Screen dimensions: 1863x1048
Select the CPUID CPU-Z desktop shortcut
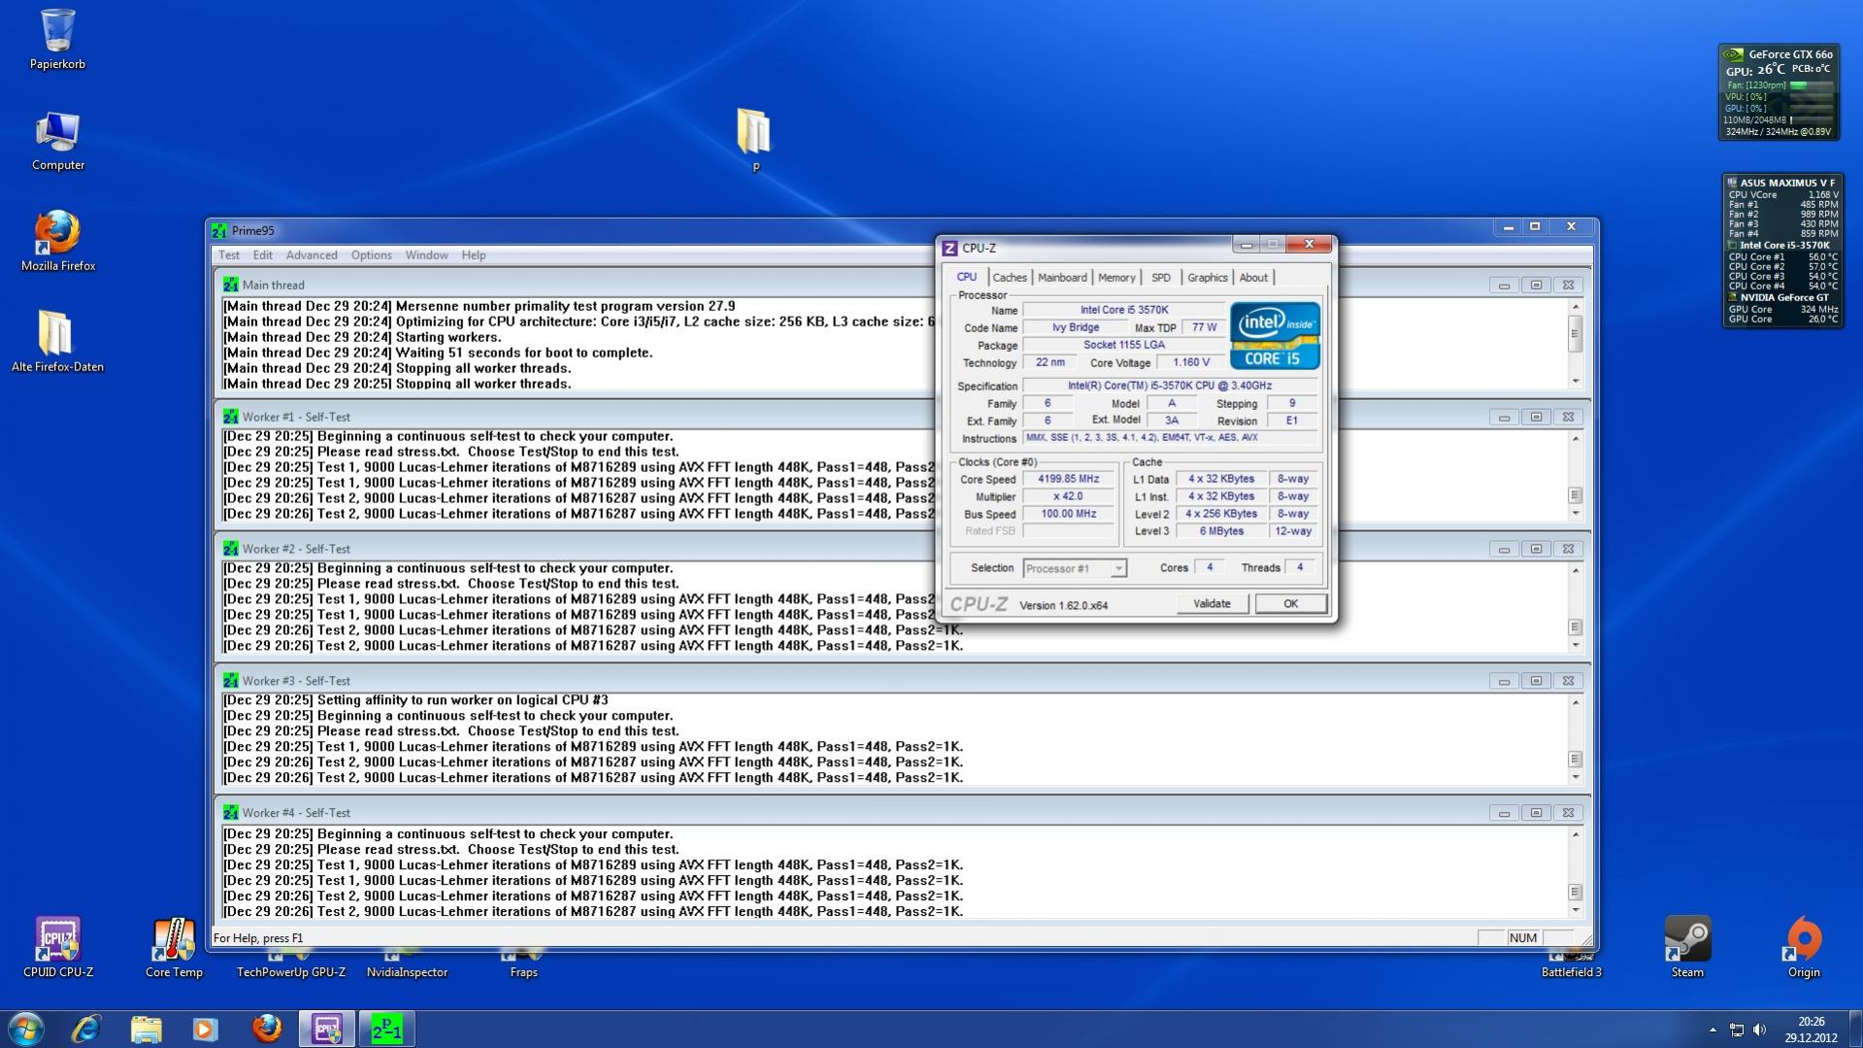pos(58,947)
